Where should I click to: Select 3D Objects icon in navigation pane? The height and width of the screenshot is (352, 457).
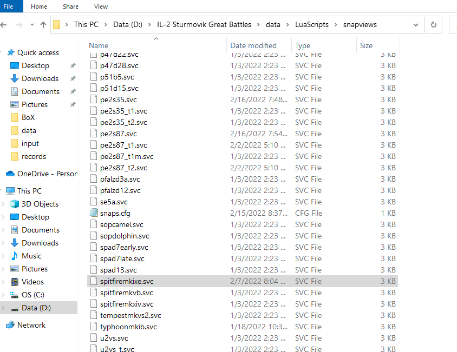(14, 204)
